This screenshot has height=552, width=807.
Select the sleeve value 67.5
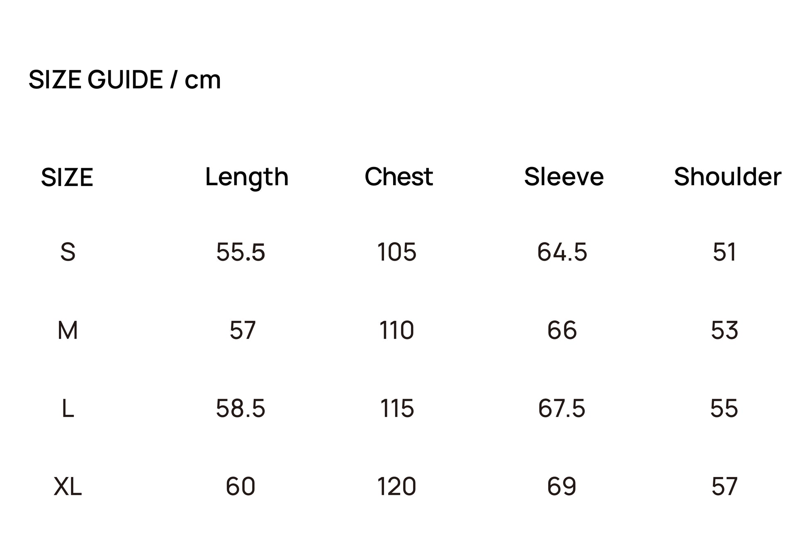tap(561, 409)
